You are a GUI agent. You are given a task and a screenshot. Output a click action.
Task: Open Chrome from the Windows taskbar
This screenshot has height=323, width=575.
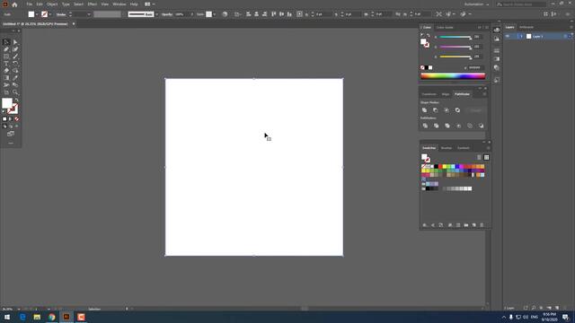(52, 317)
